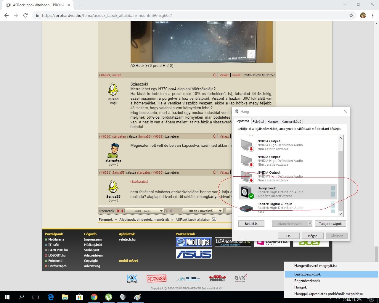
Task: Open Task View on the taskbar
Action: [x=36, y=297]
